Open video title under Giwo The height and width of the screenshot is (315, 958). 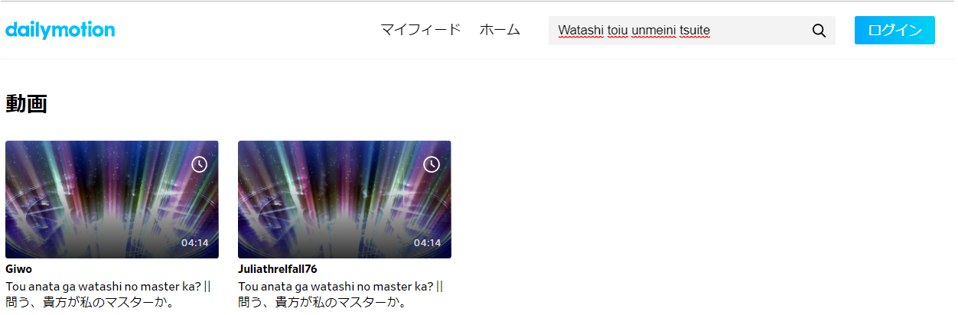point(108,294)
